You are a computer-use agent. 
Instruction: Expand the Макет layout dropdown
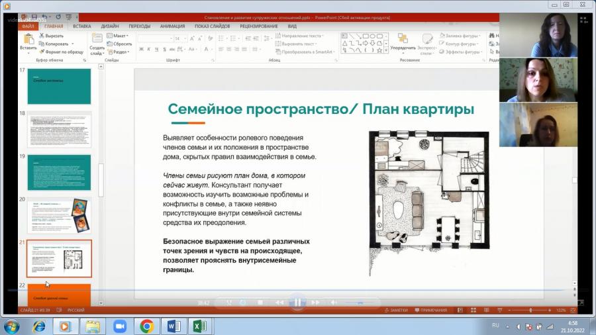pyautogui.click(x=118, y=36)
